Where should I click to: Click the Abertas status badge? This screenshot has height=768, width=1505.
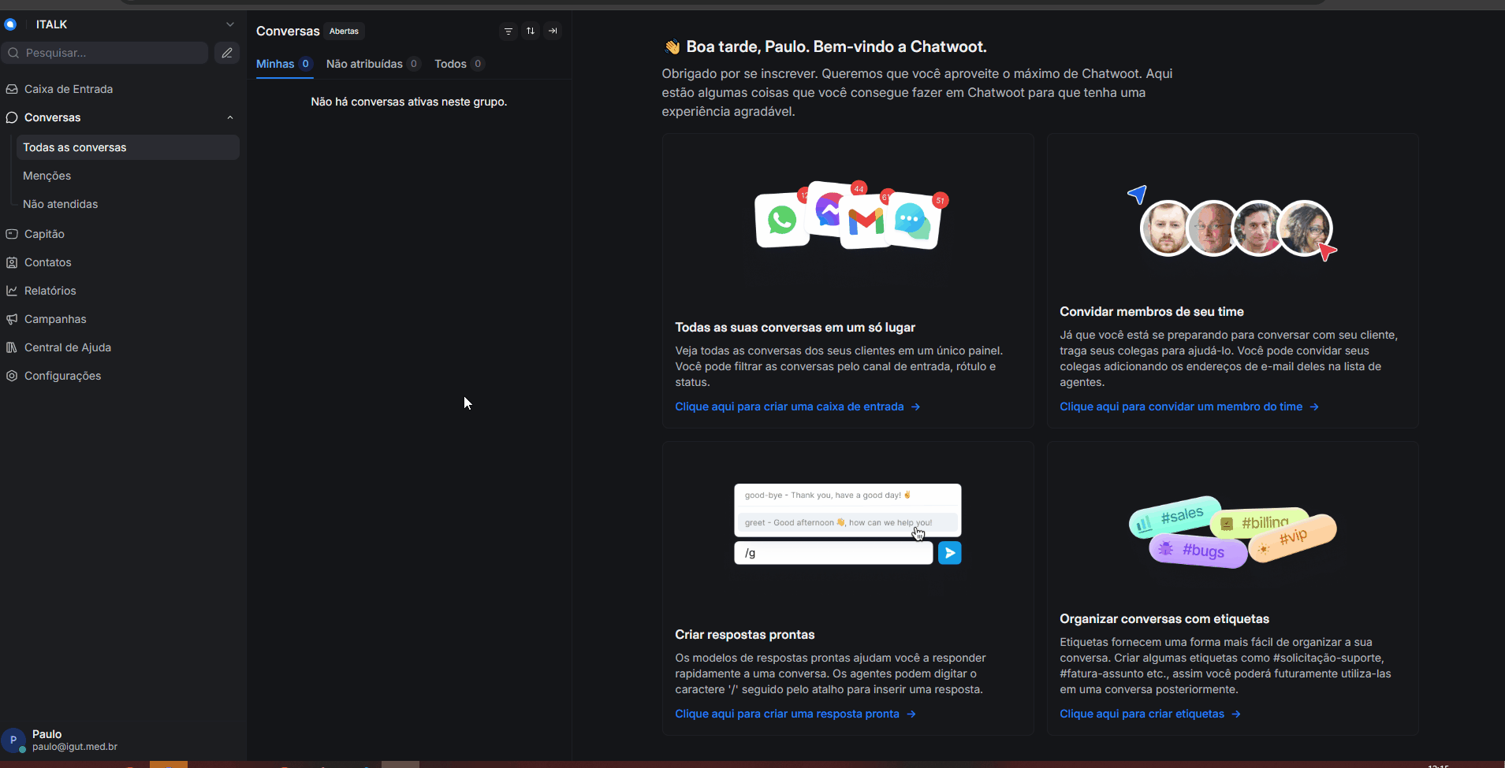(344, 32)
